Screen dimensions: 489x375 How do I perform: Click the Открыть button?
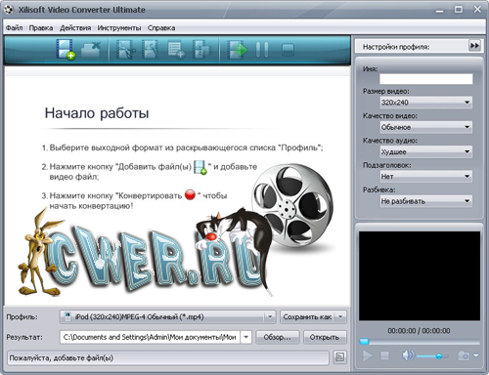pos(325,337)
